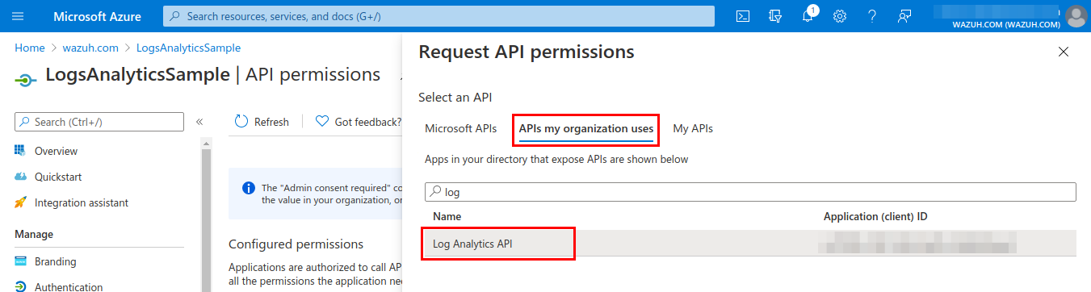This screenshot has width=1091, height=292.
Task: Click the Got feedback? button
Action: tap(358, 122)
